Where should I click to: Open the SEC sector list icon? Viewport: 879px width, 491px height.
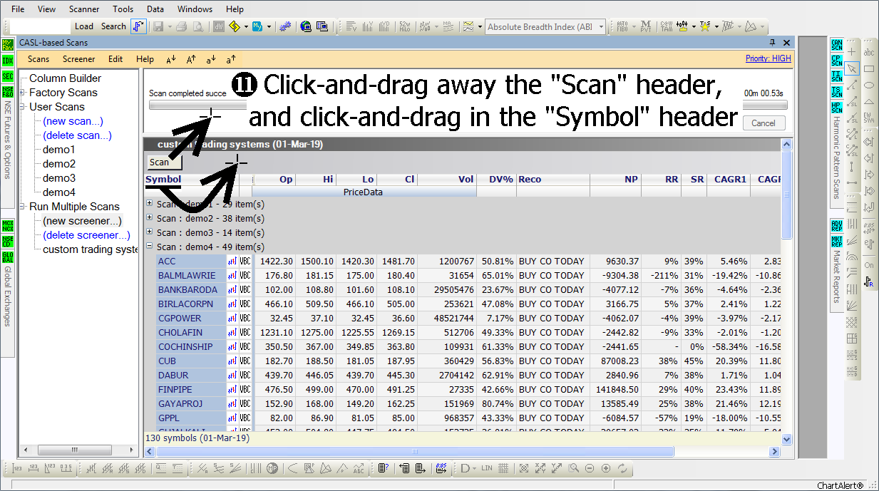tap(7, 76)
